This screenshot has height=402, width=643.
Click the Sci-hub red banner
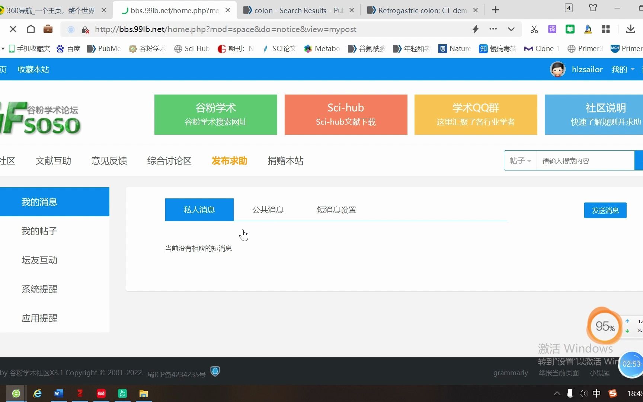coord(346,115)
